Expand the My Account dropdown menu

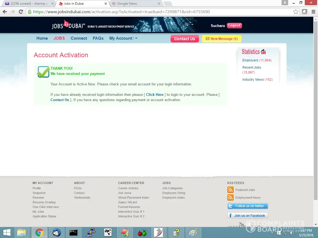[x=123, y=38]
